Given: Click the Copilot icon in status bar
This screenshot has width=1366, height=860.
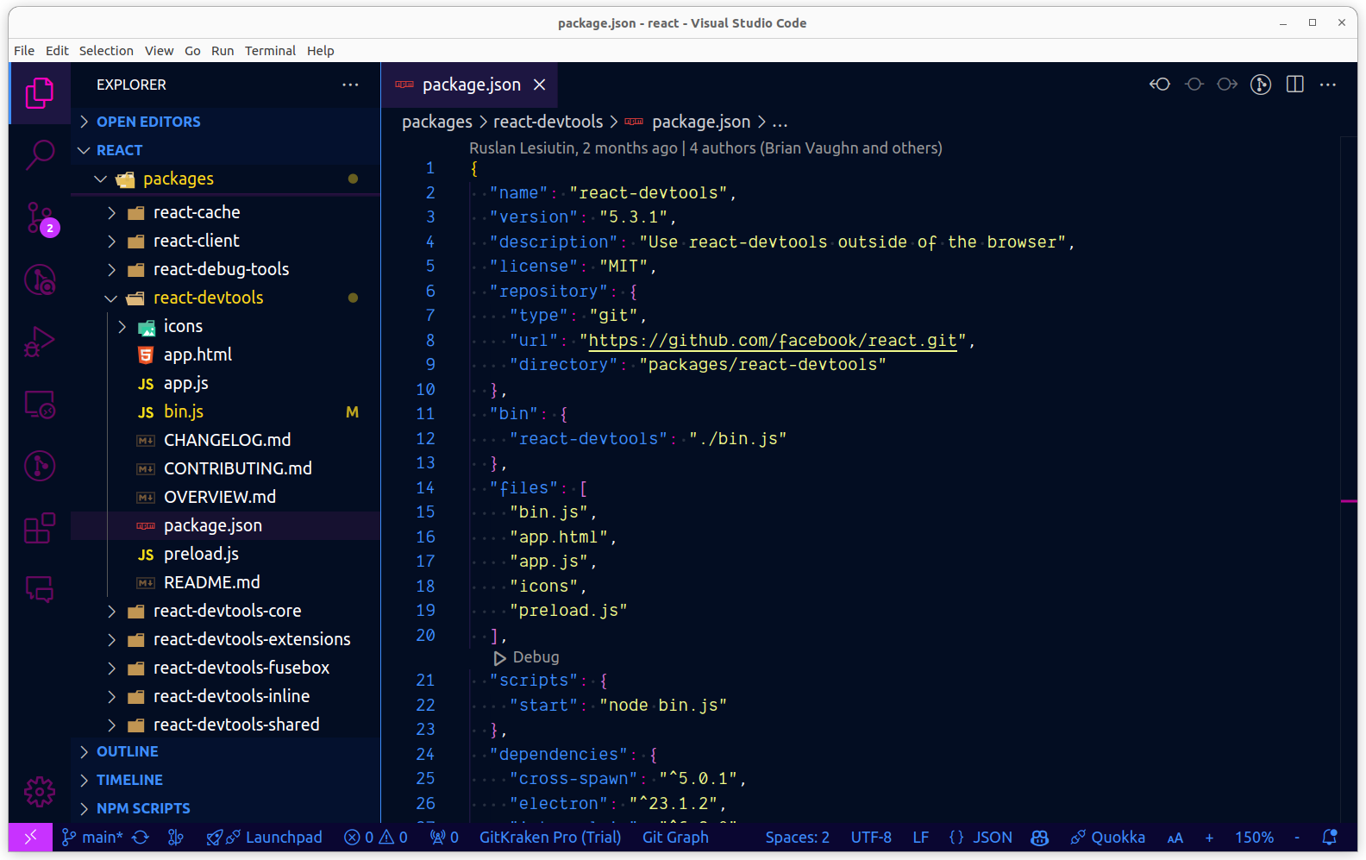Looking at the screenshot, I should click(x=1040, y=837).
